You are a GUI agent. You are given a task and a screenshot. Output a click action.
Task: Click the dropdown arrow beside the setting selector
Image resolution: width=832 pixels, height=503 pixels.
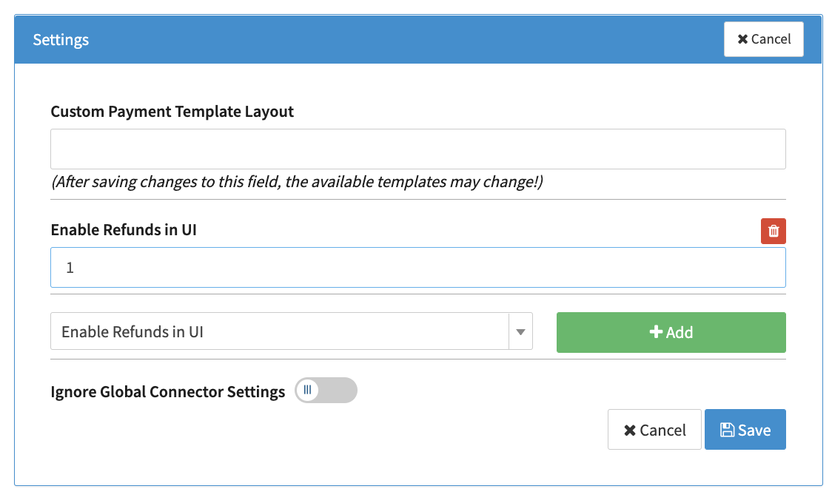520,332
